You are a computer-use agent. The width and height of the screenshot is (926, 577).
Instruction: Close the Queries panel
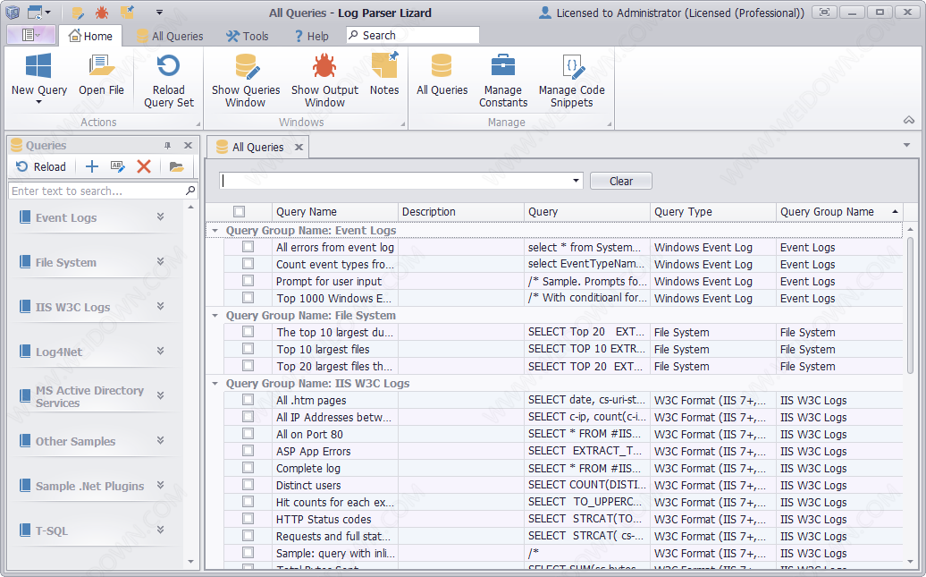[x=188, y=146]
